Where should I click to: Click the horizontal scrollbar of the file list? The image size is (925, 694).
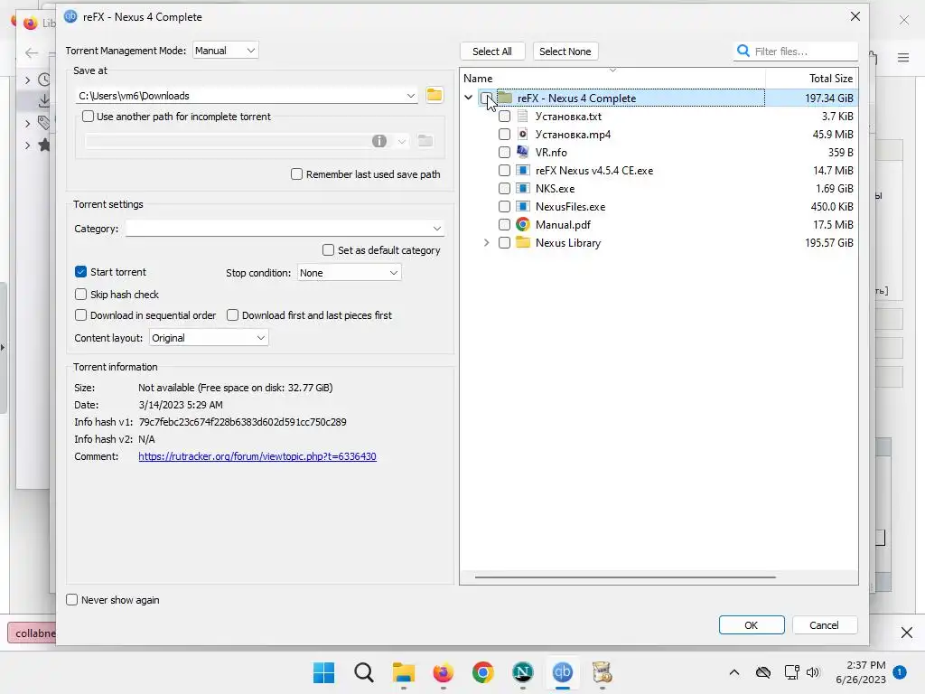[625, 577]
